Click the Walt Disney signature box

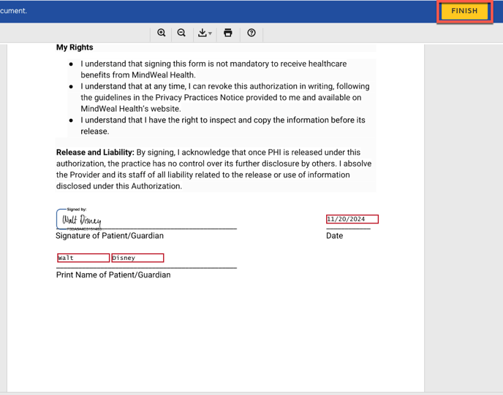coord(80,220)
